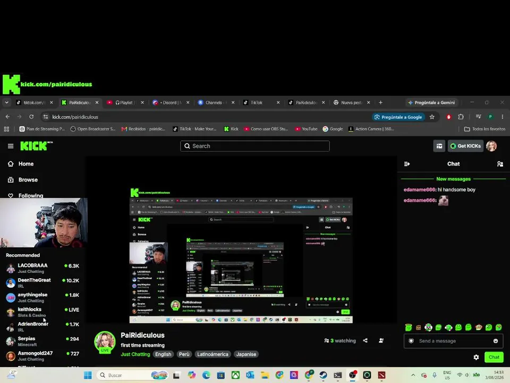Open the Windows Start menu
Screen dimensions: 510x383
tap(88, 375)
